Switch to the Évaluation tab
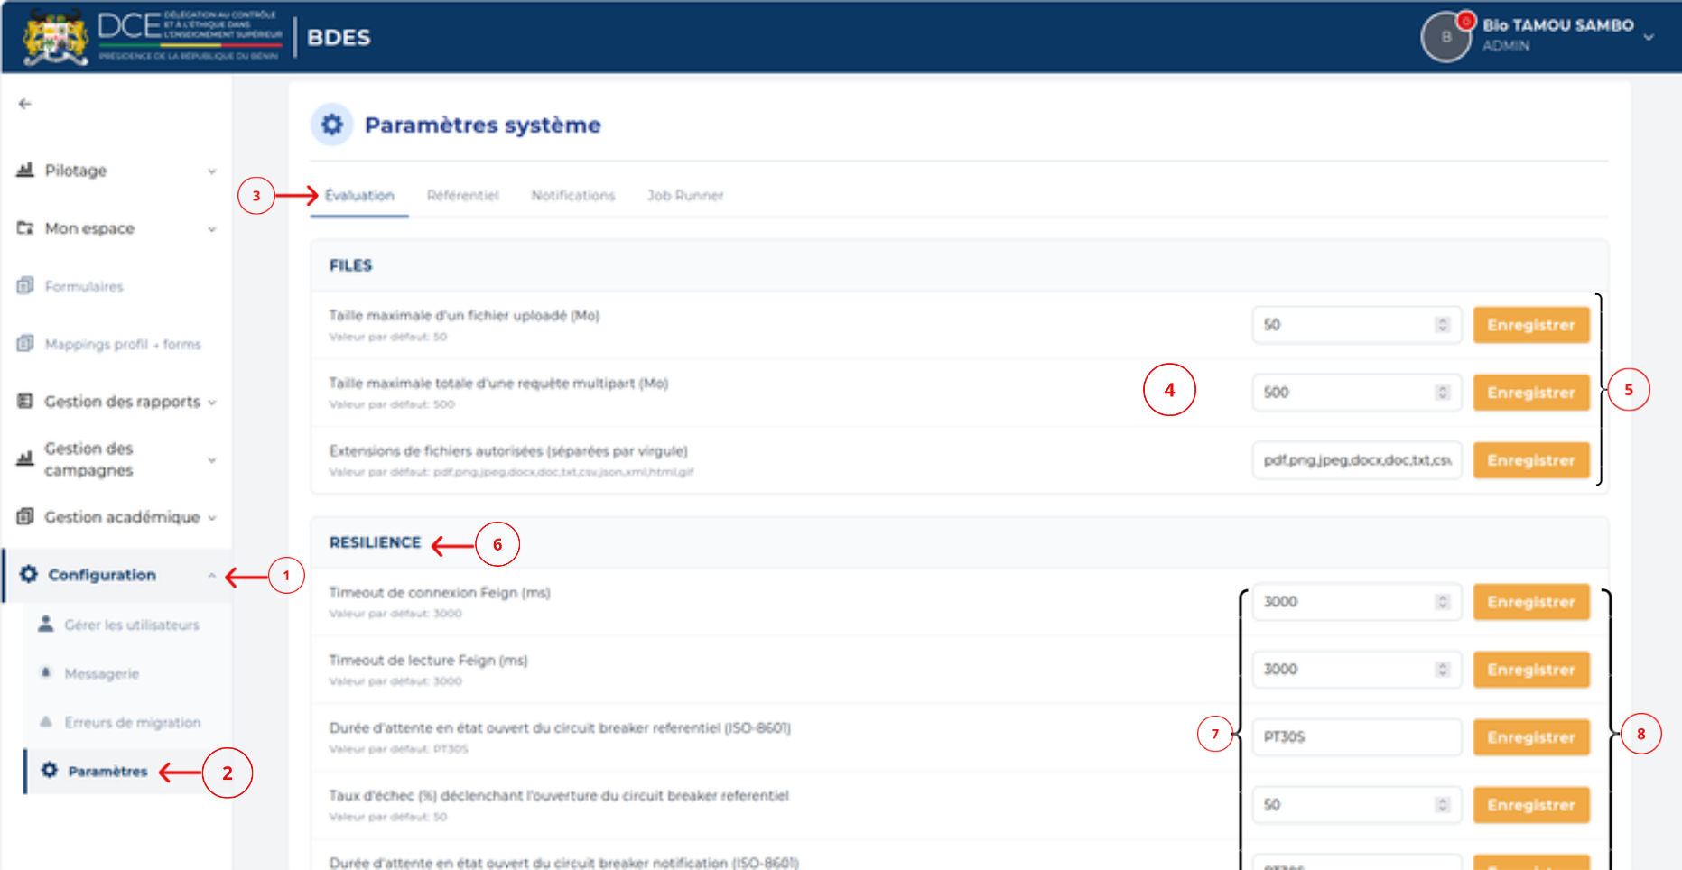 (359, 195)
